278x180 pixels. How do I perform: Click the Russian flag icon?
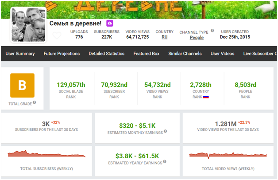(x=206, y=97)
